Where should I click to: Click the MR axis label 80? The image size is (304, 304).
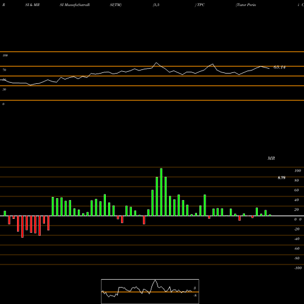pos(297,181)
